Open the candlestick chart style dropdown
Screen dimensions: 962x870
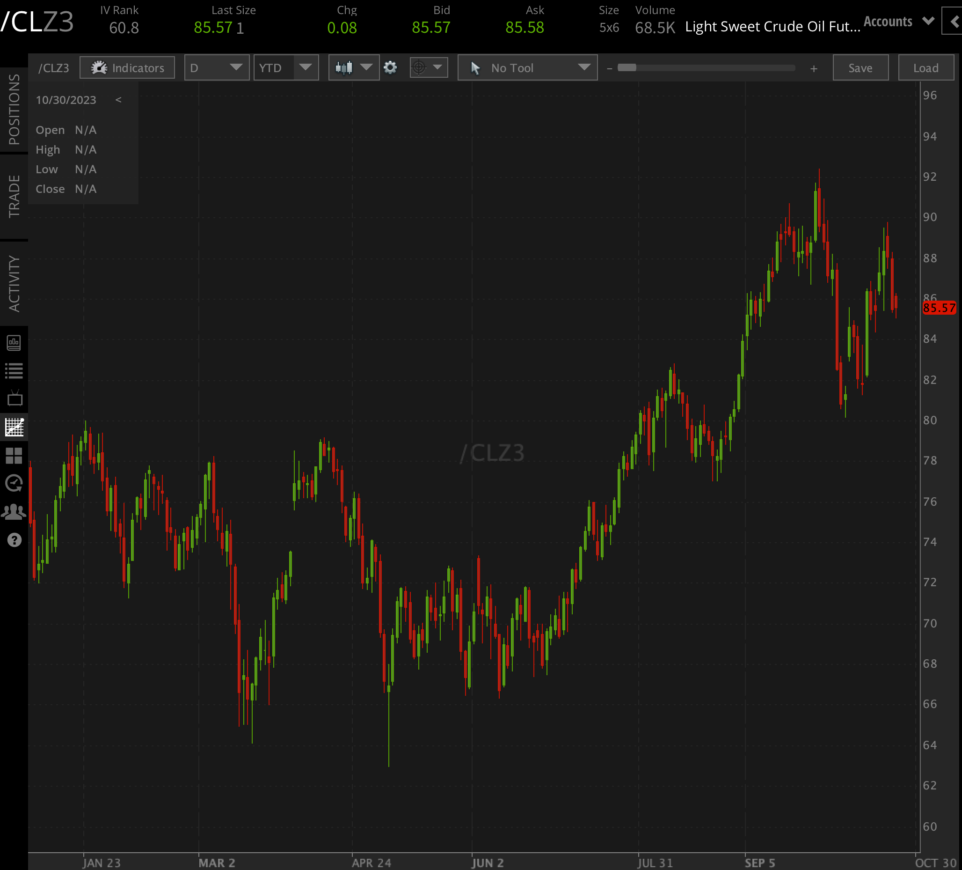tap(353, 68)
